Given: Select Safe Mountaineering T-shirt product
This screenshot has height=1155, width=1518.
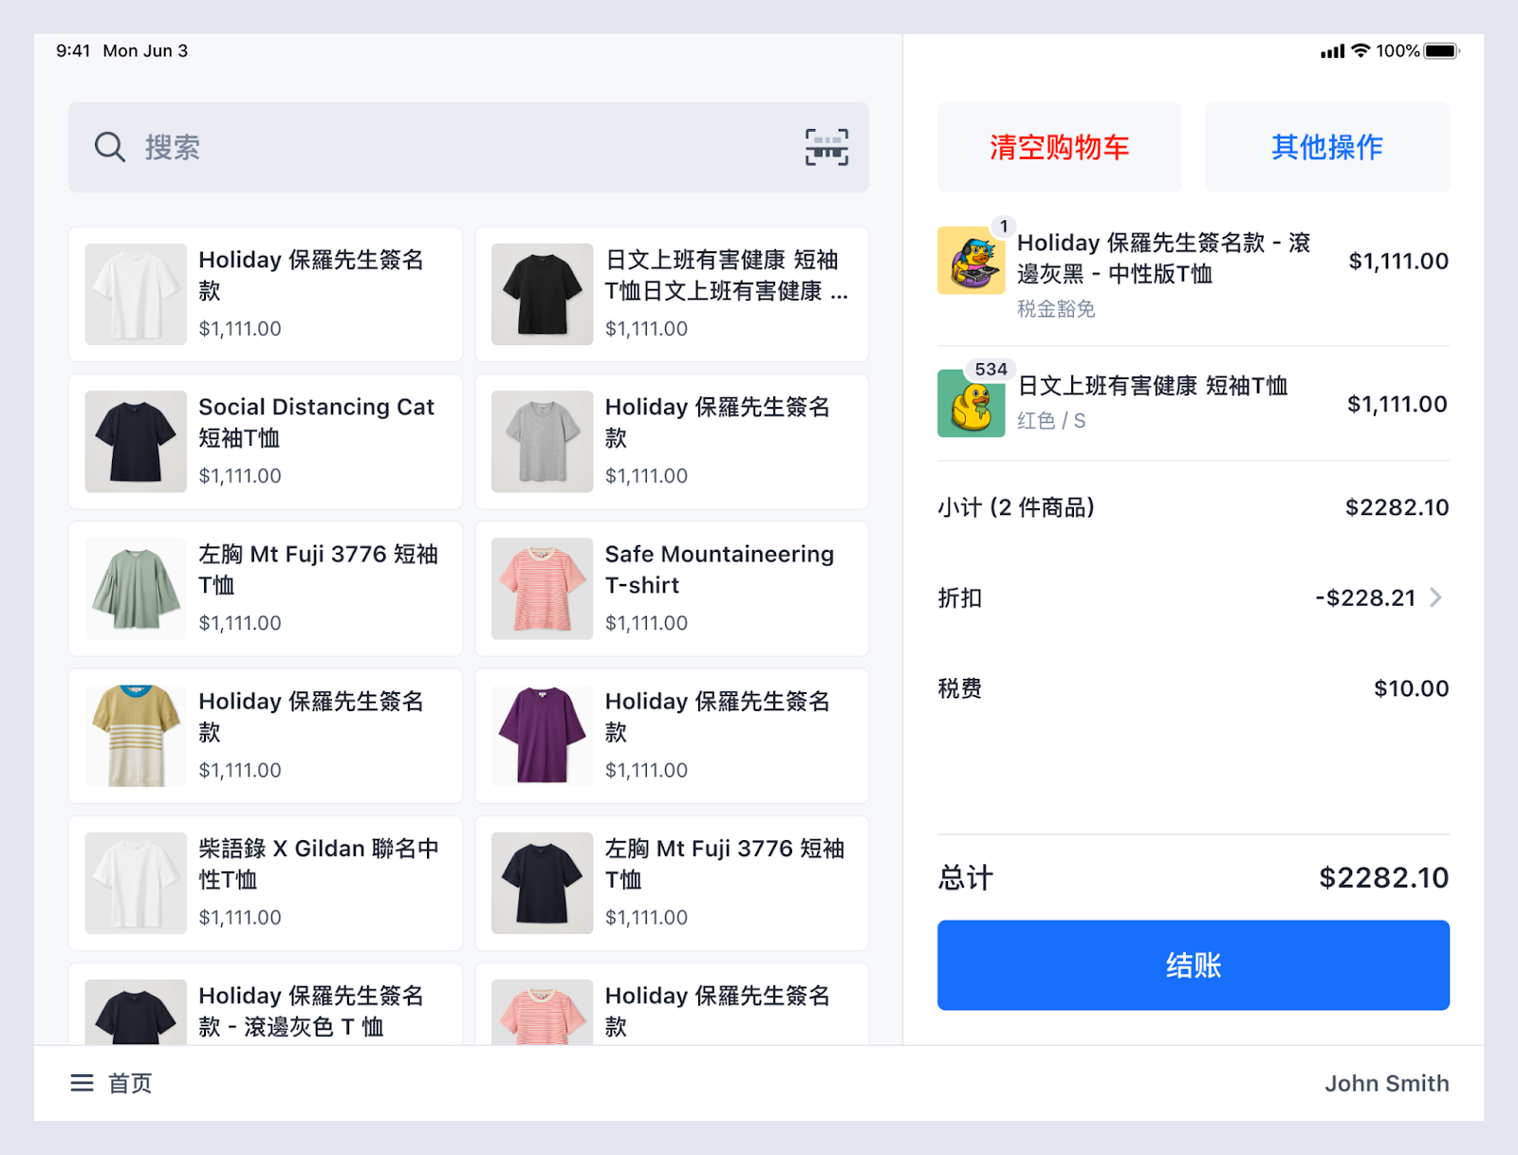Looking at the screenshot, I should click(x=672, y=588).
